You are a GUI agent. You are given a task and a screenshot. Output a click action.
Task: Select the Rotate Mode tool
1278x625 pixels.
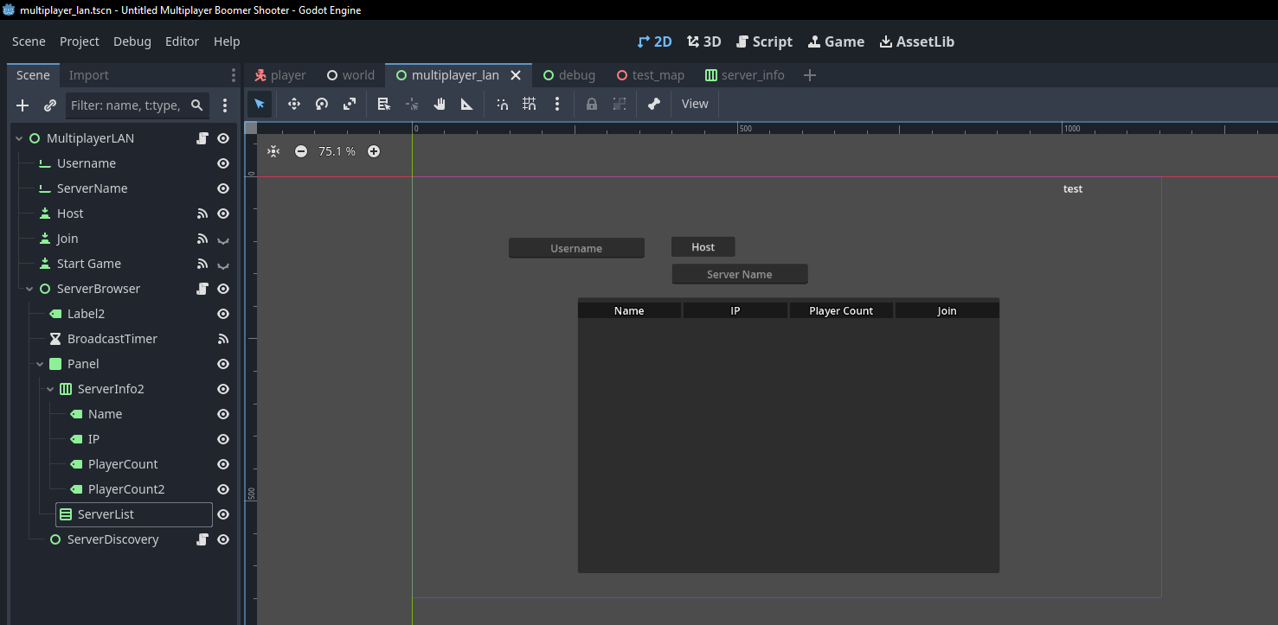322,104
